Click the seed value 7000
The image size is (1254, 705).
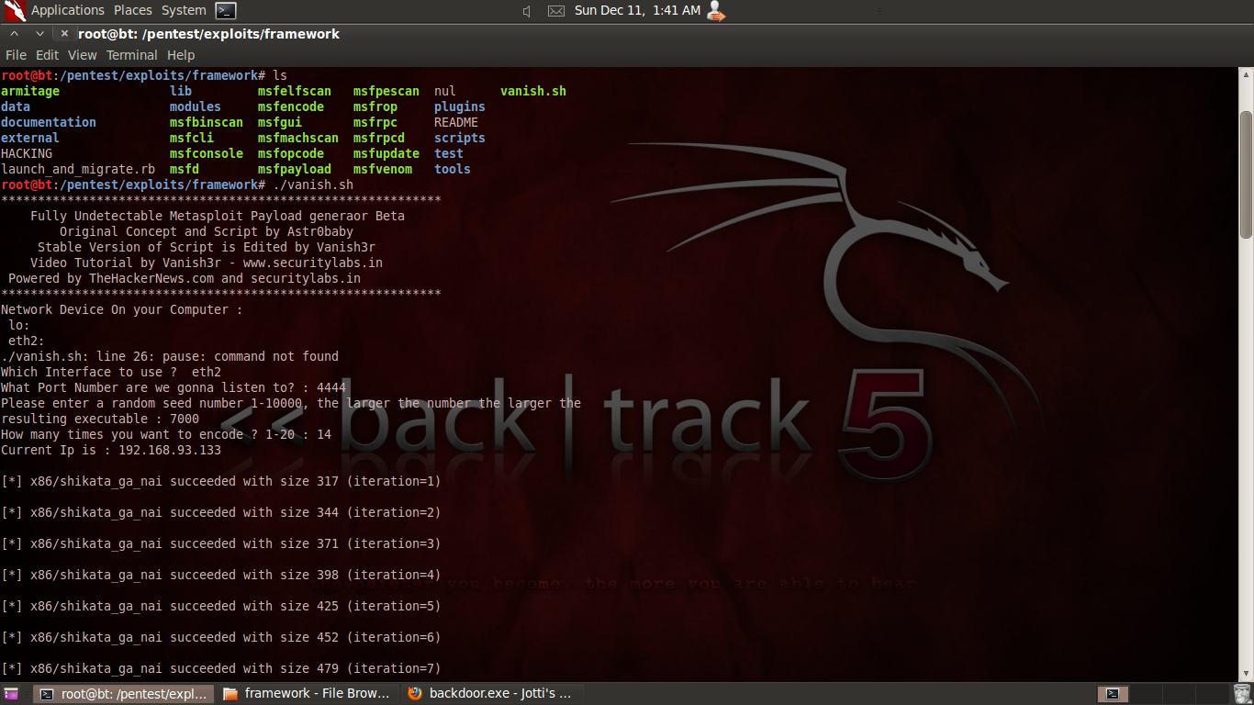pos(185,419)
